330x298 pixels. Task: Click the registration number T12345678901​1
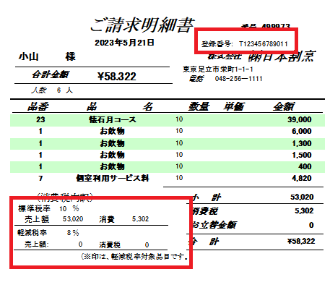tap(263, 44)
